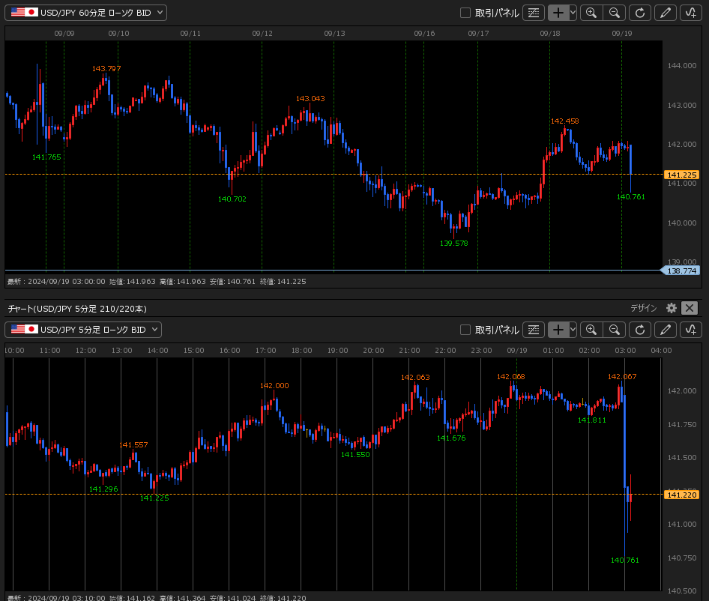This screenshot has width=709, height=601.
Task: Enable 取引パネル checkbox on the 60分足 chart
Action: pos(465,13)
